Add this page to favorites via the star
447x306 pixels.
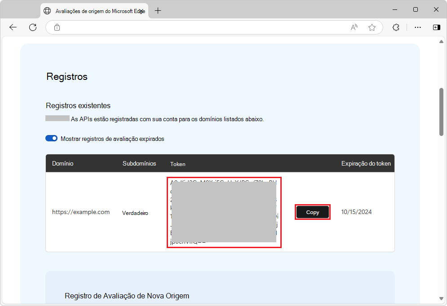pos(372,27)
